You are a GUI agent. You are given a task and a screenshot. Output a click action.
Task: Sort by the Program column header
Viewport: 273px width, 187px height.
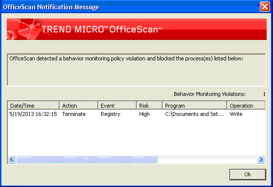tap(194, 106)
